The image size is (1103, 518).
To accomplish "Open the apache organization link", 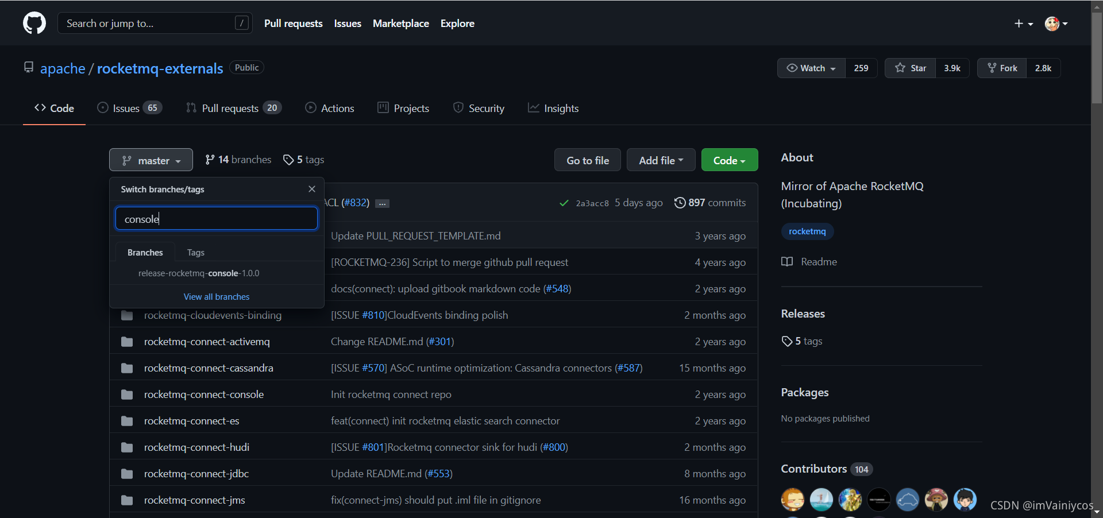I will coord(63,68).
